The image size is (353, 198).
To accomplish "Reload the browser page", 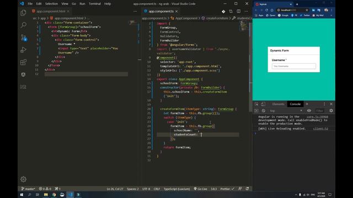I will 266,10.
